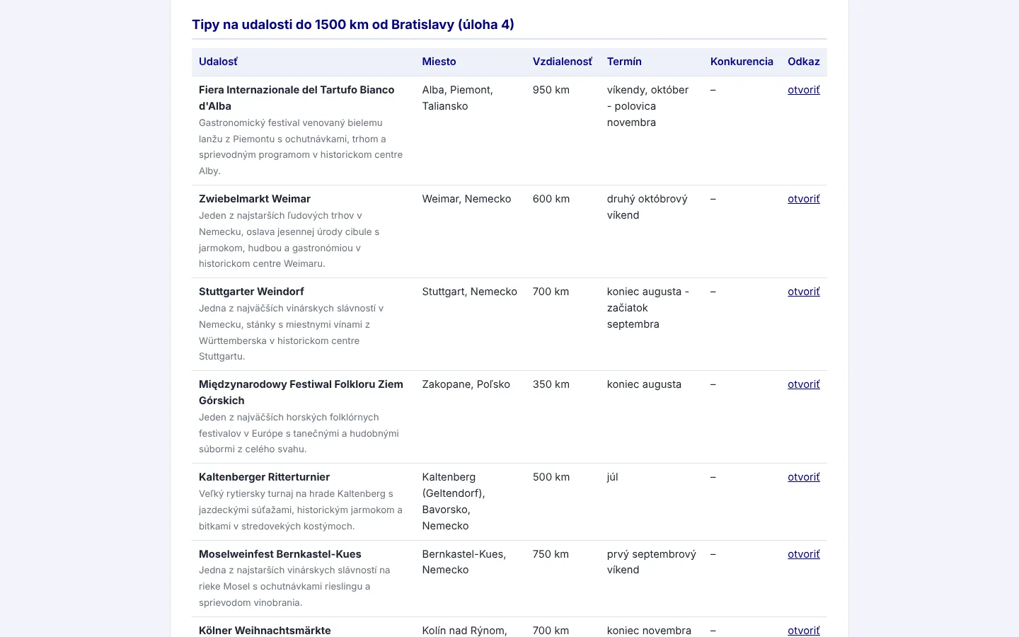Click the Vzdialenosť column header

563,62
